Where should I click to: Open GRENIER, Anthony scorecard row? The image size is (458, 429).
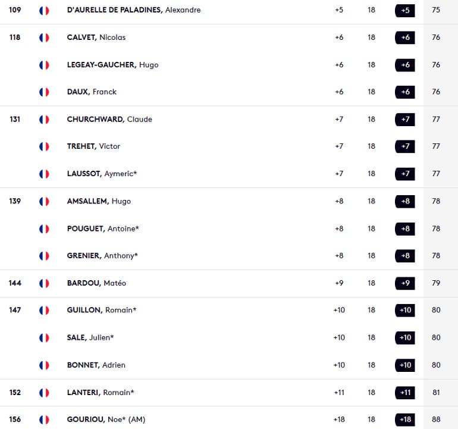102,256
